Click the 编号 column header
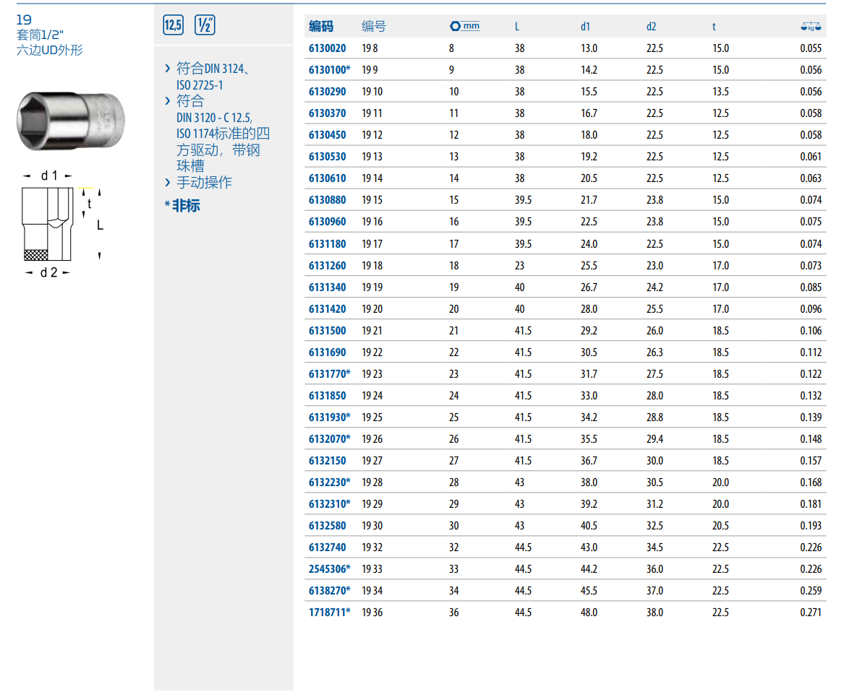The height and width of the screenshot is (692, 844). [x=374, y=27]
